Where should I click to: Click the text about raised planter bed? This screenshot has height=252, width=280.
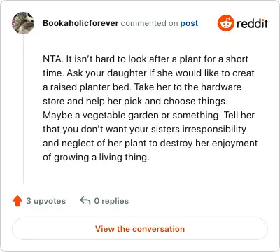pyautogui.click(x=86, y=87)
